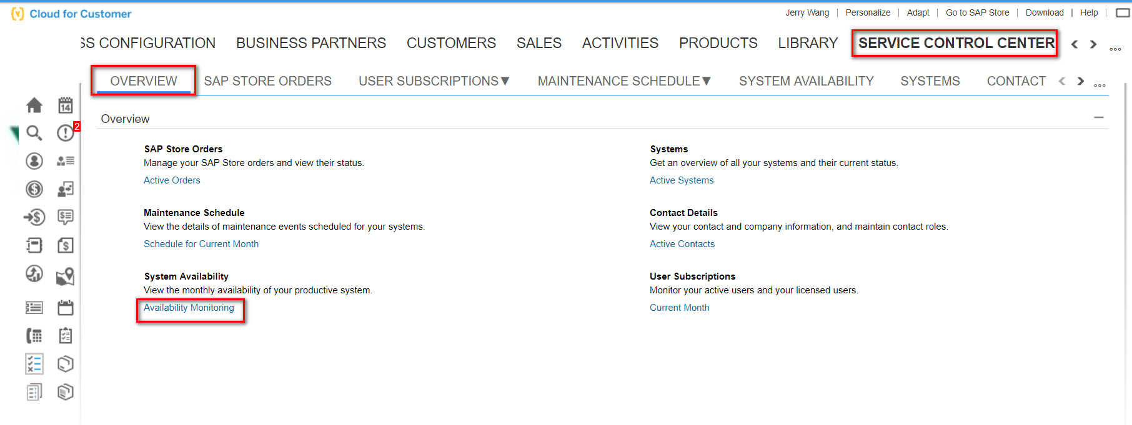Open the Personalize menu

[868, 12]
